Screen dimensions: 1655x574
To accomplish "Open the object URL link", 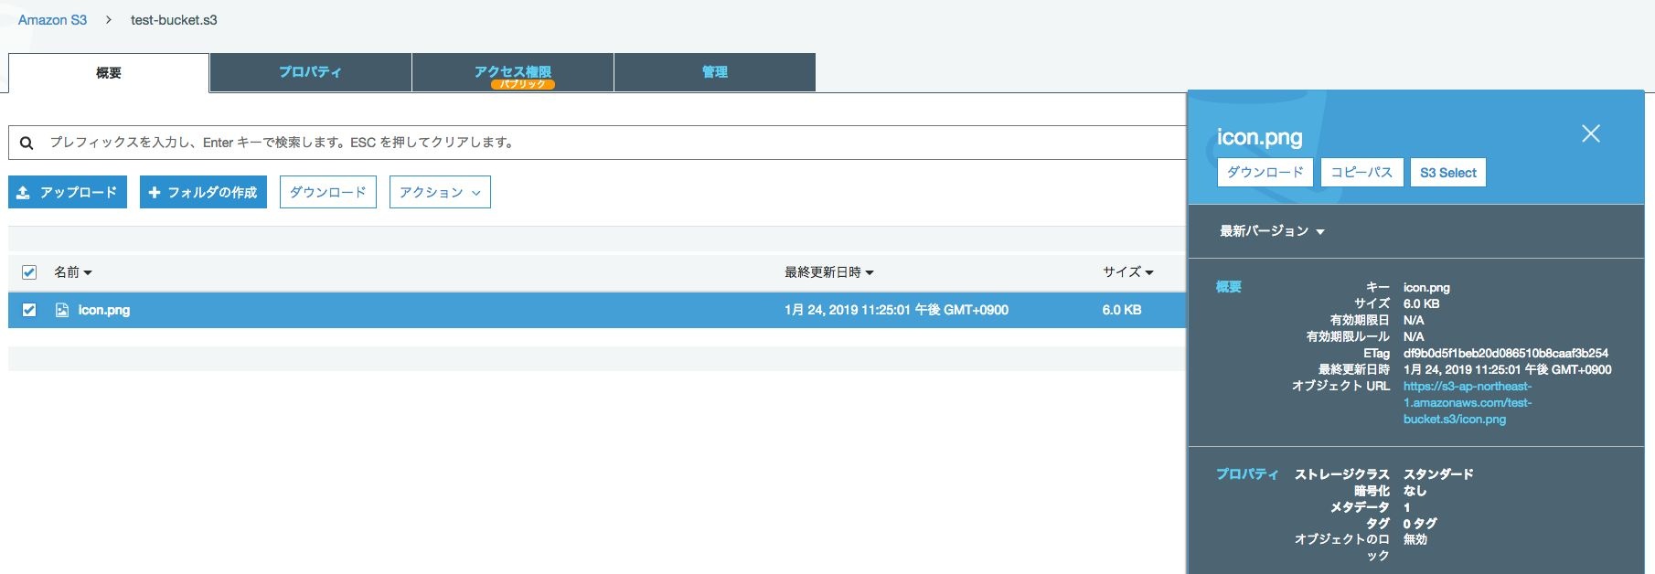I will pos(1468,403).
